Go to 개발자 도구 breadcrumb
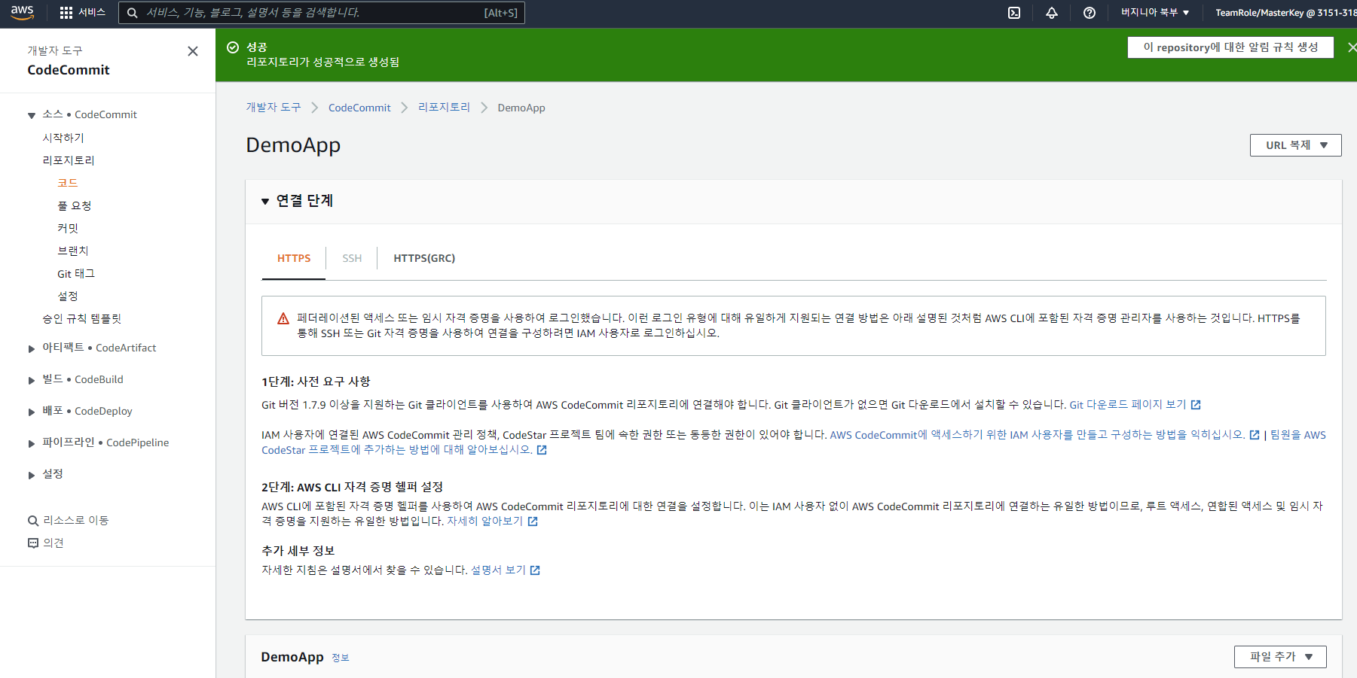This screenshot has width=1357, height=678. (x=274, y=108)
